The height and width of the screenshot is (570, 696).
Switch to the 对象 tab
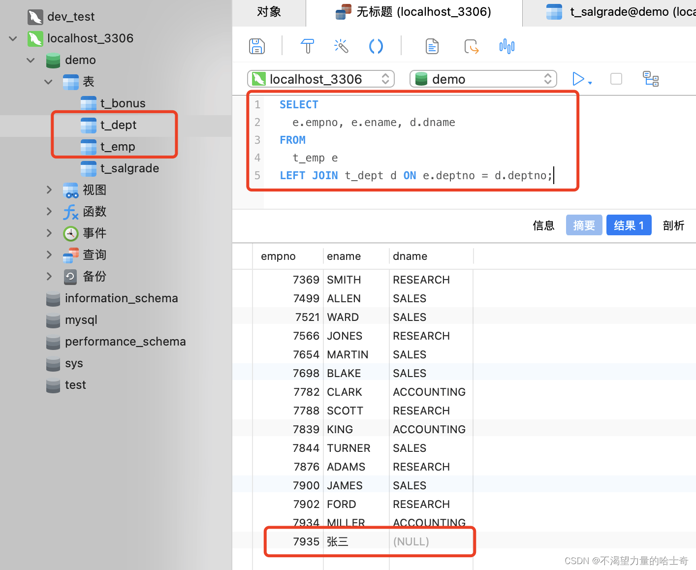tap(269, 12)
